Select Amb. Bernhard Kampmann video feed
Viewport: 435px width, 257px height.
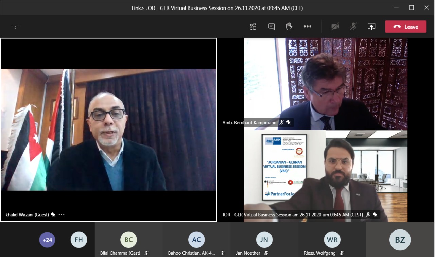coord(325,84)
